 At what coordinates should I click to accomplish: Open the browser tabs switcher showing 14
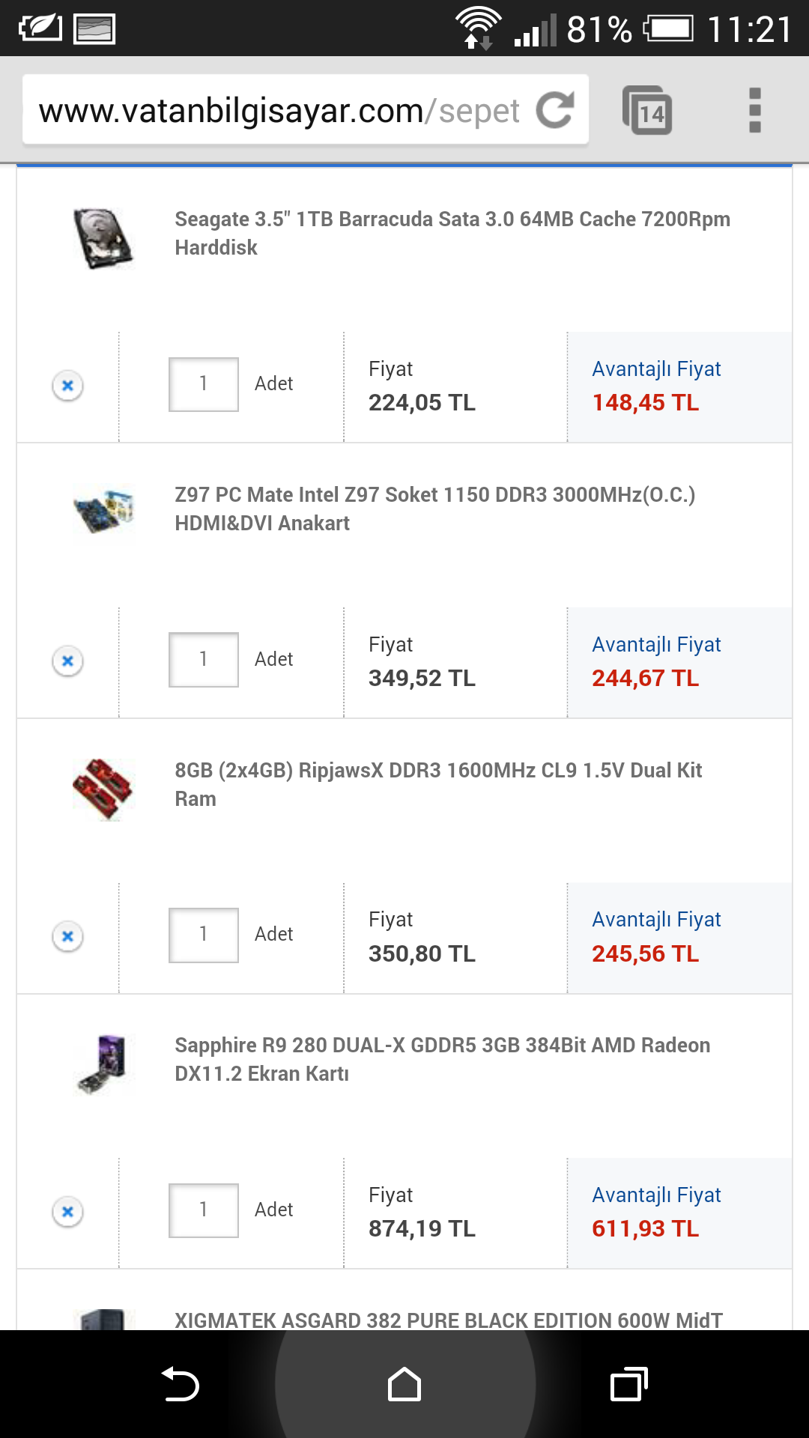pos(647,111)
